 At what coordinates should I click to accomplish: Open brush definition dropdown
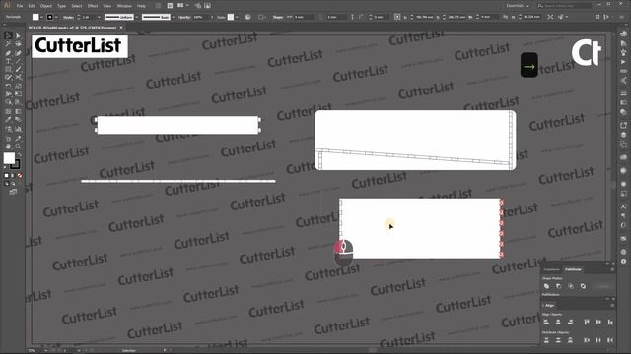click(174, 17)
